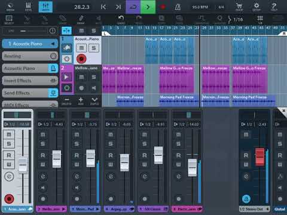Image resolution: width=287 pixels, height=215 pixels.
Task: Jump to the project end
Action: [118, 7]
